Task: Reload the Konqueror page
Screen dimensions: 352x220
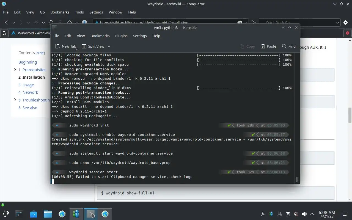Action: [x=51, y=23]
